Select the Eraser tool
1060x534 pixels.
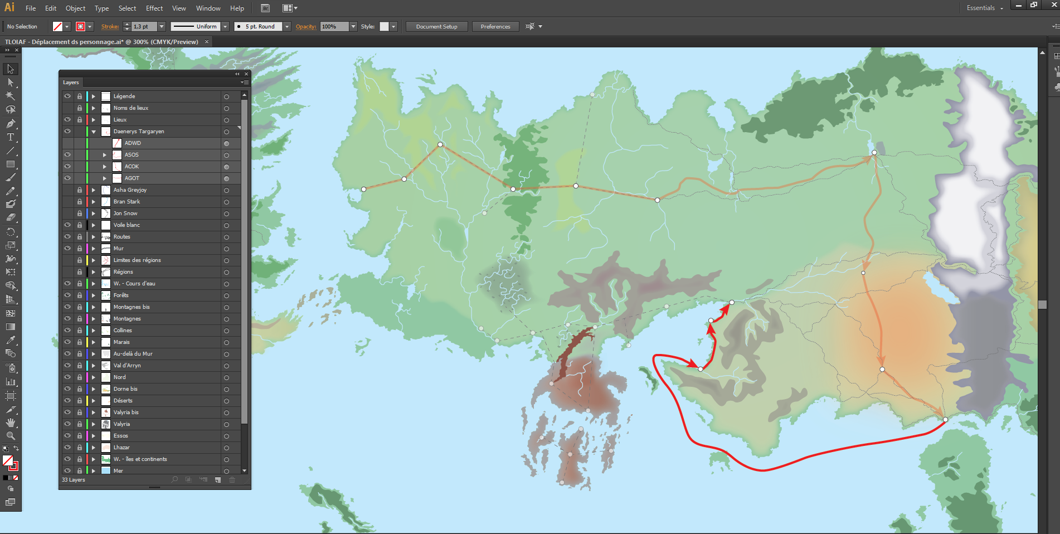pyautogui.click(x=11, y=218)
